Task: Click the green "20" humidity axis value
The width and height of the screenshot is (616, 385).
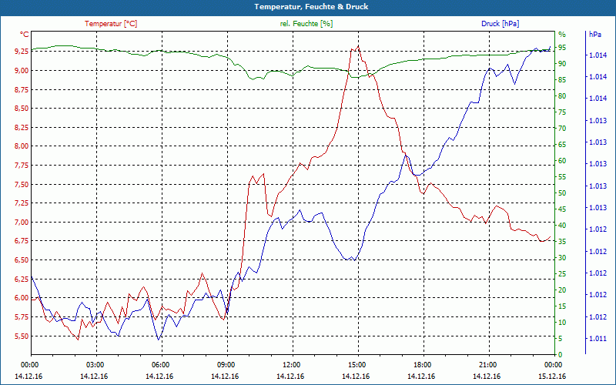Action: 562,290
